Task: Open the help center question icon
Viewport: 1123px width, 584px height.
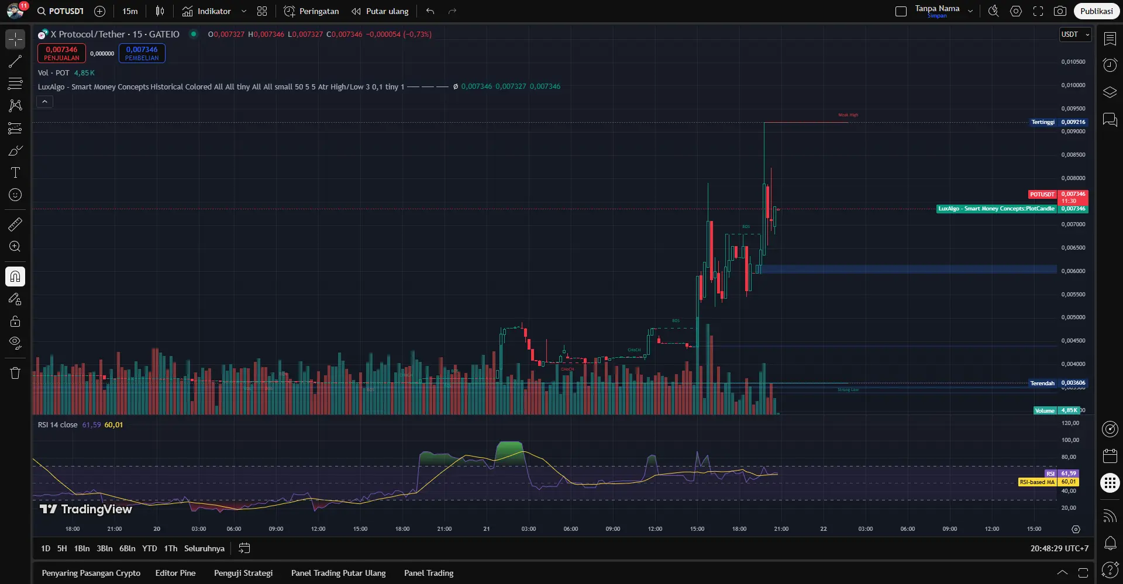Action: point(1110,569)
